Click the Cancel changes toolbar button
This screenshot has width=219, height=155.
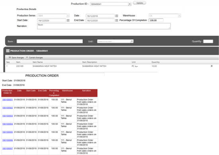click(35, 58)
